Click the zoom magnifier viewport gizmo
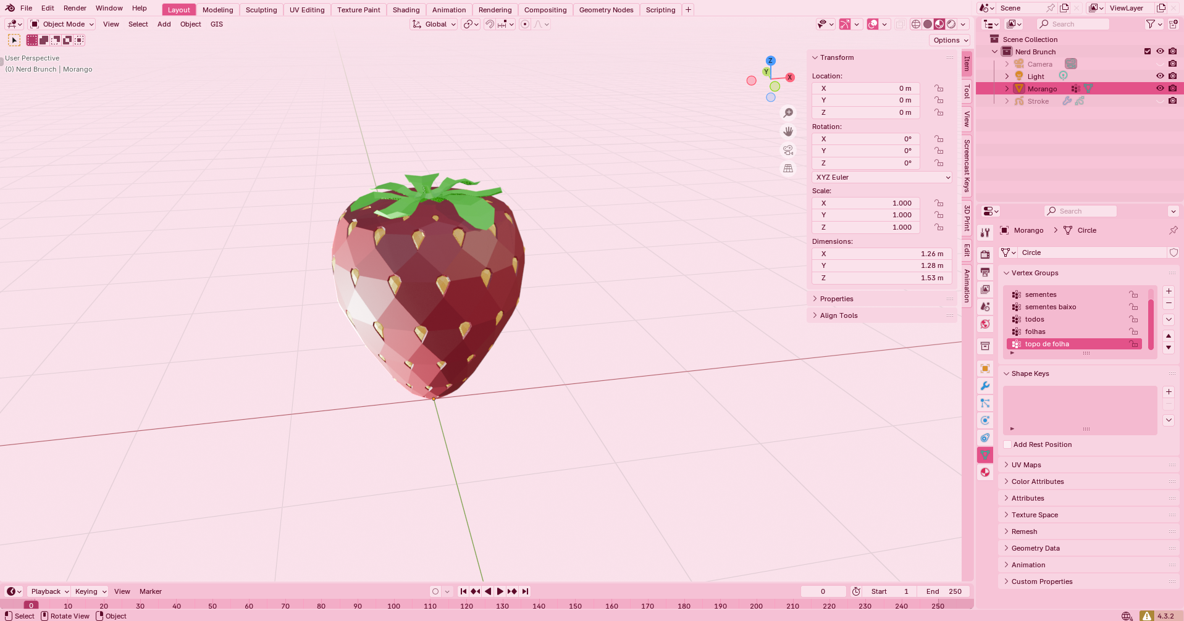 tap(788, 113)
